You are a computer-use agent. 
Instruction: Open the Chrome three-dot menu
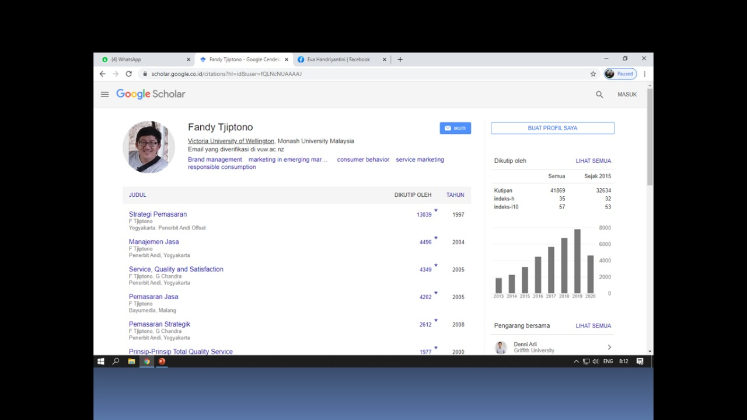(x=644, y=74)
